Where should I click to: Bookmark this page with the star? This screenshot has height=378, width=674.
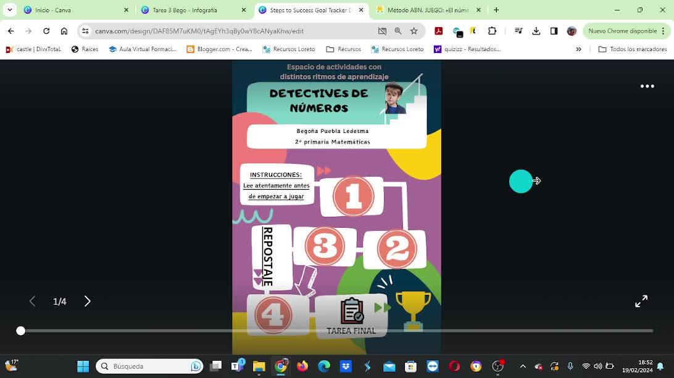[414, 31]
